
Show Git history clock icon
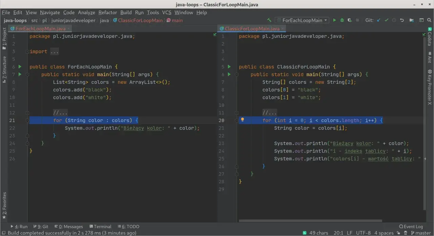click(394, 20)
